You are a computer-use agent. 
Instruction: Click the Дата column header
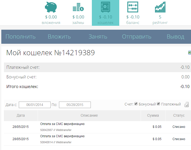21,115
